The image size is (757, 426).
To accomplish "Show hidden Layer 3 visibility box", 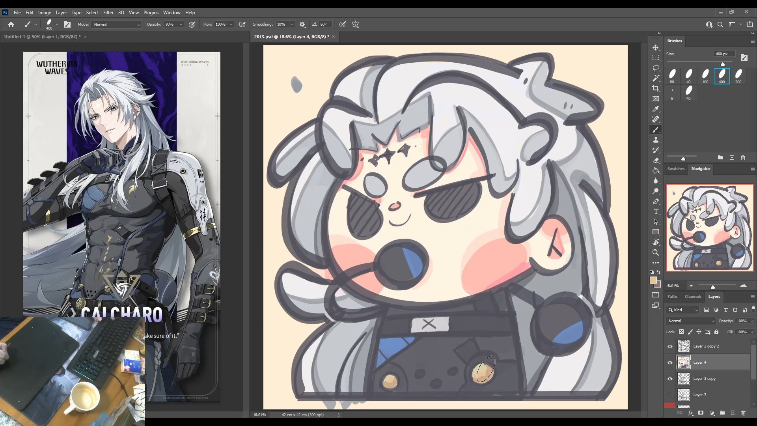I will point(670,395).
